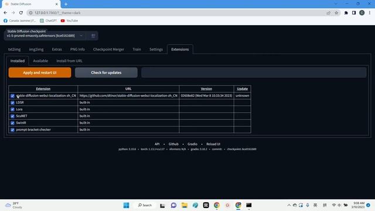Select the Extensions tab
375x211 pixels.
(180, 49)
